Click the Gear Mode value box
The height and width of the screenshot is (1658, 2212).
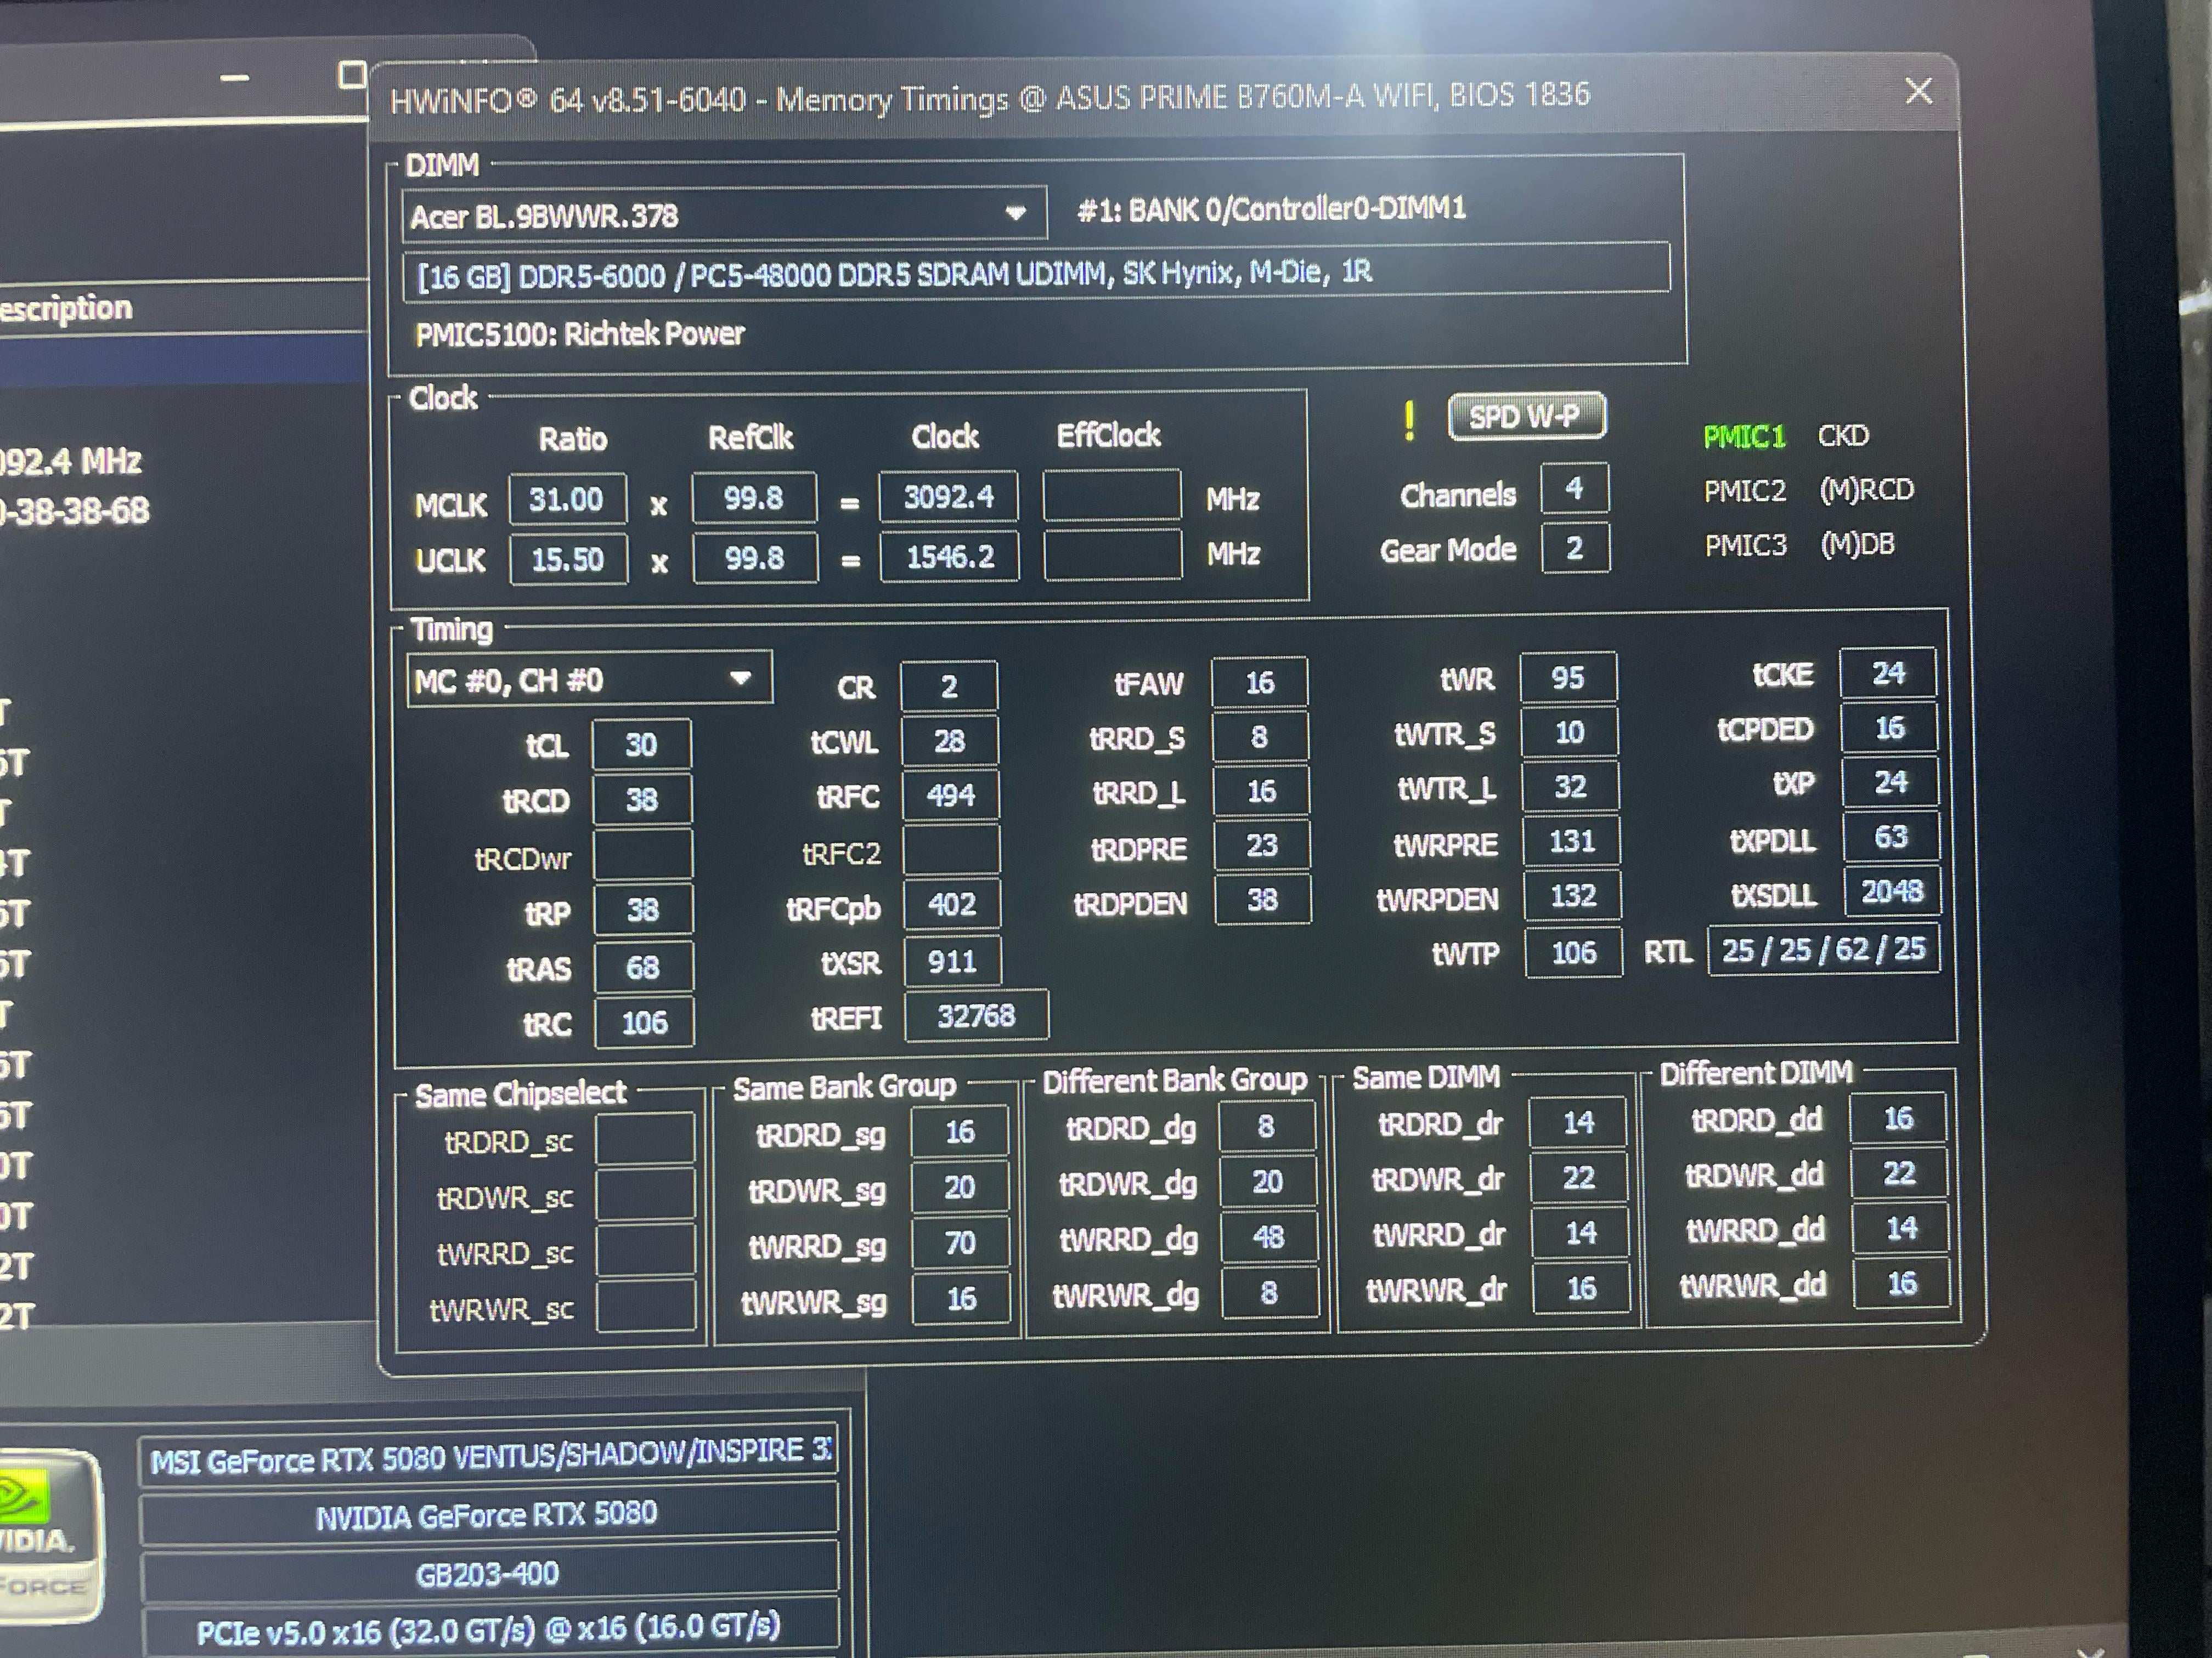click(1575, 548)
